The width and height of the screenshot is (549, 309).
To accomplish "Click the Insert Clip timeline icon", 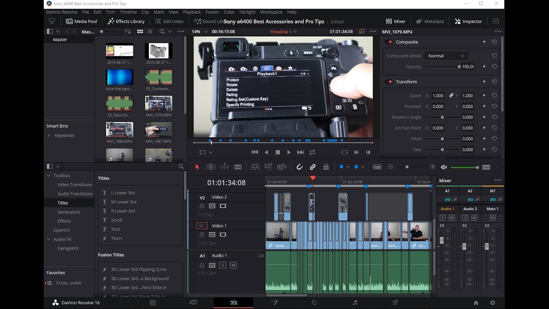I will (x=255, y=167).
